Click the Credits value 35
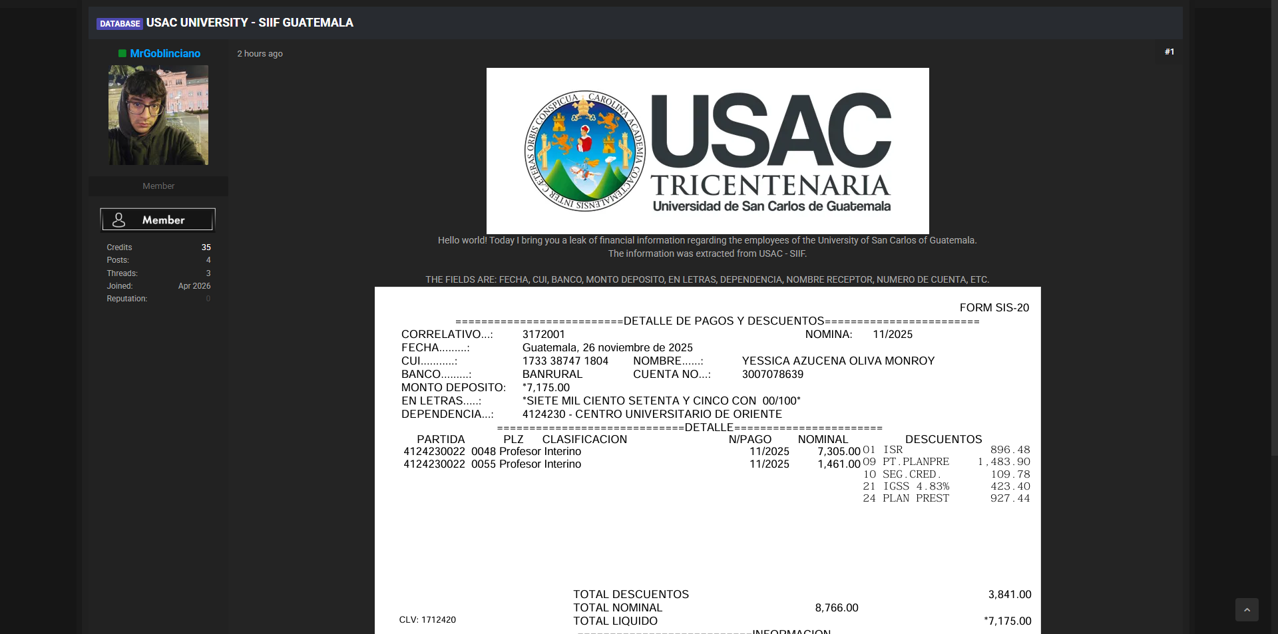Viewport: 1278px width, 634px height. [206, 247]
